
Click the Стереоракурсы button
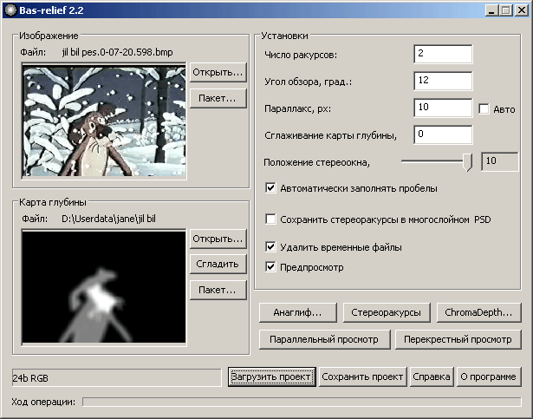pyautogui.click(x=387, y=312)
